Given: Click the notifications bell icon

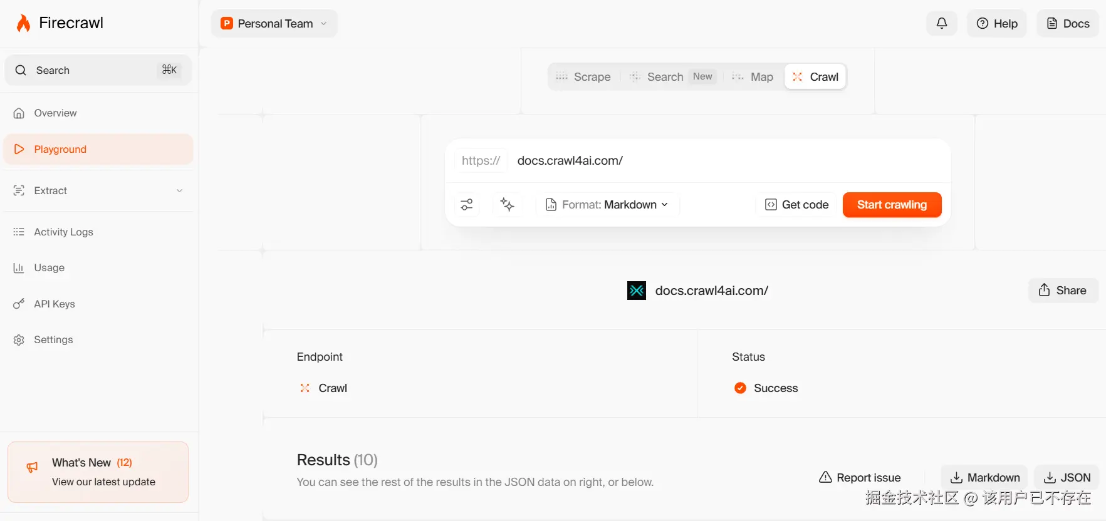Looking at the screenshot, I should [x=941, y=24].
